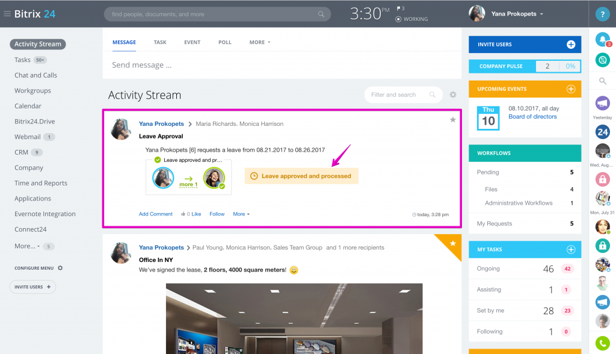Open the green phone call icon
Viewport: 616px width, 354px height.
tap(603, 343)
